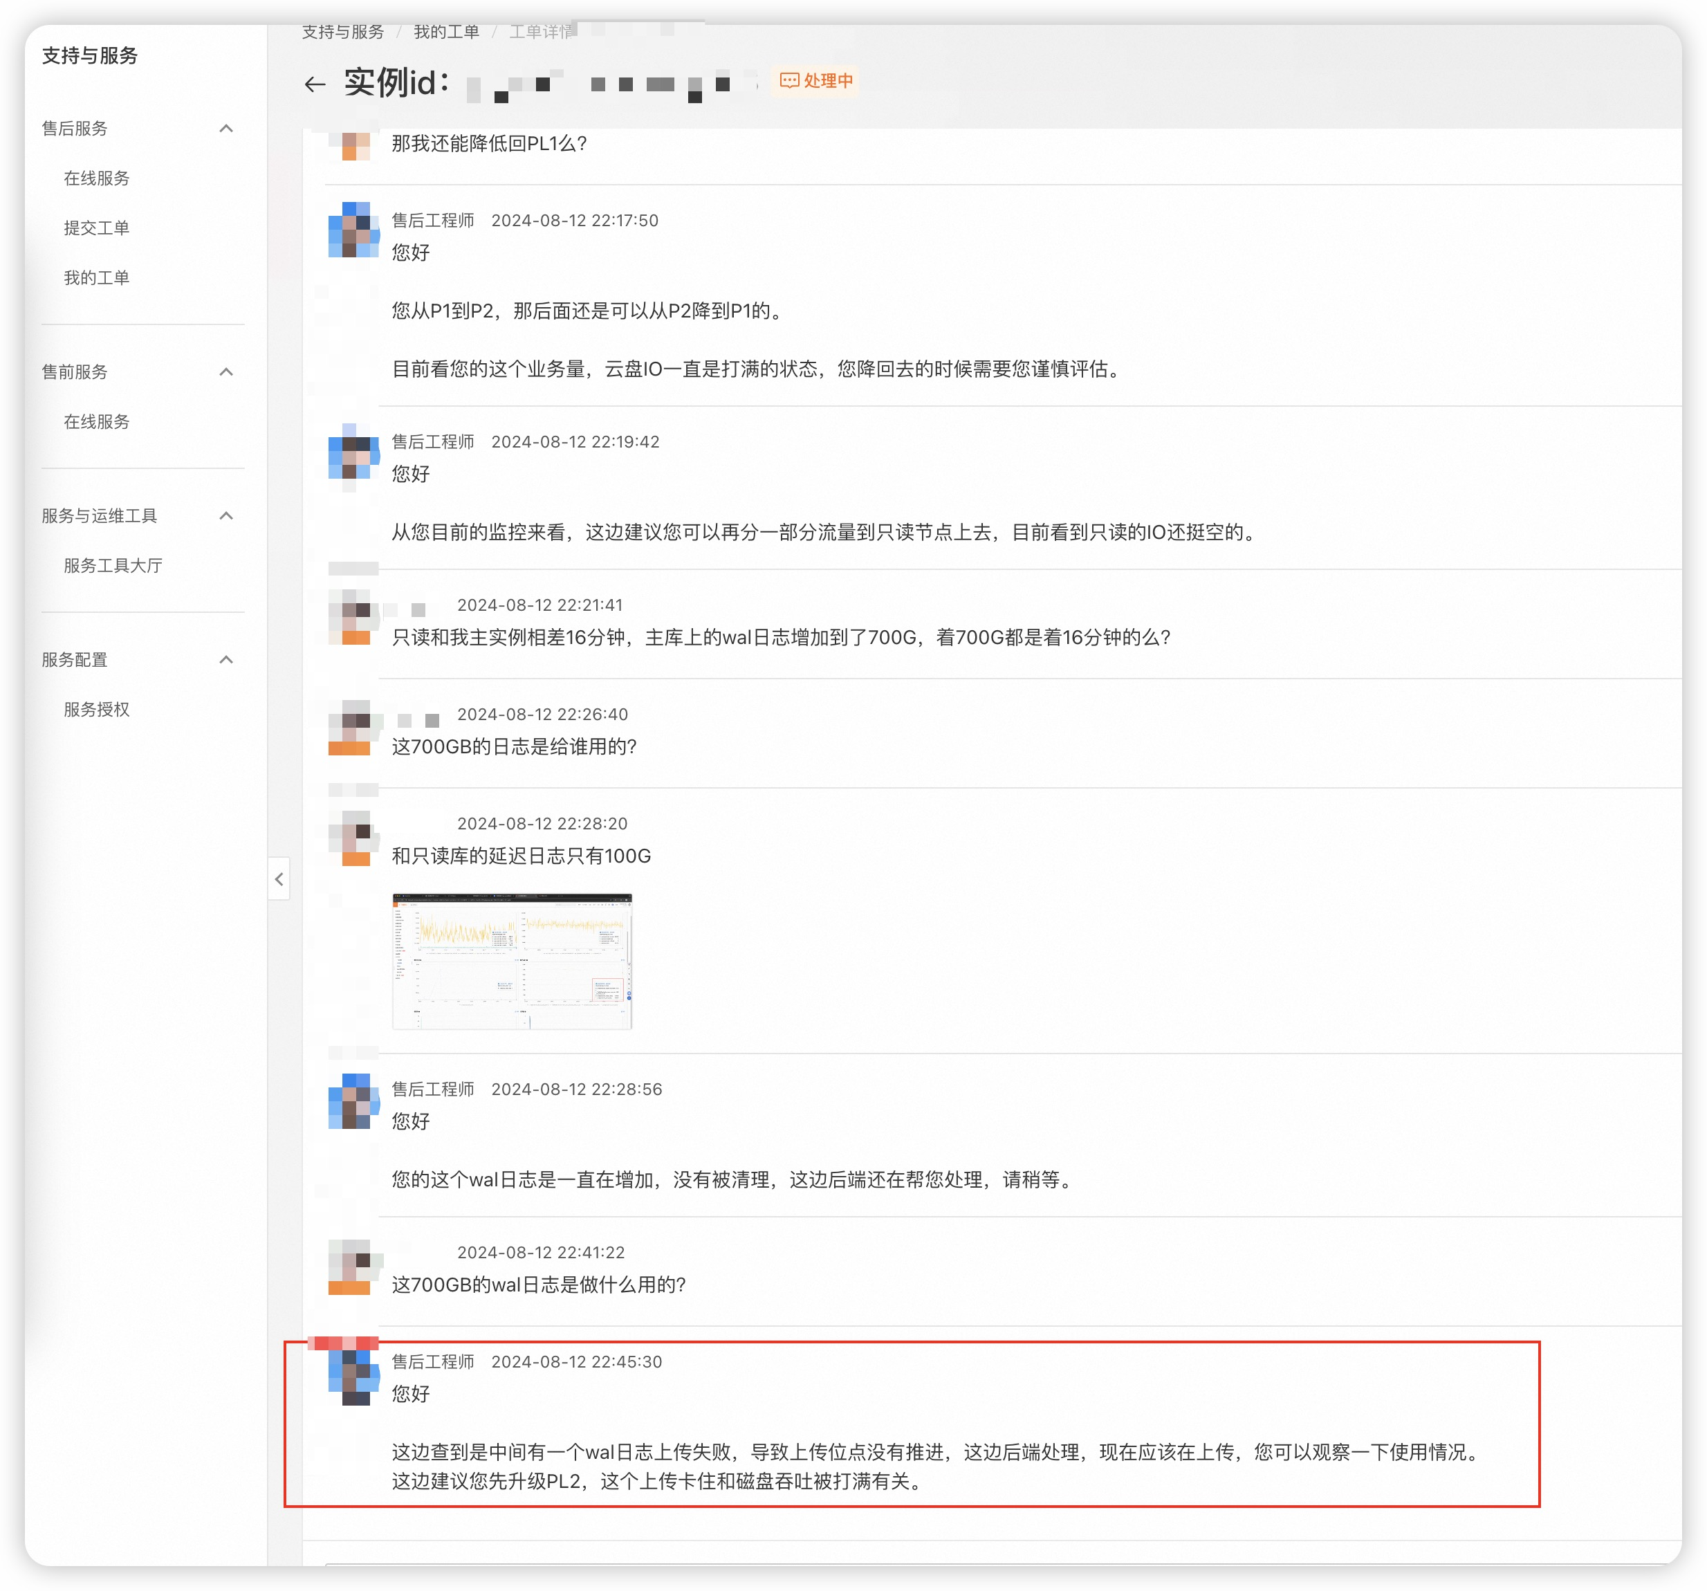Click engineer avatar on the 22:17:50 message

point(353,230)
